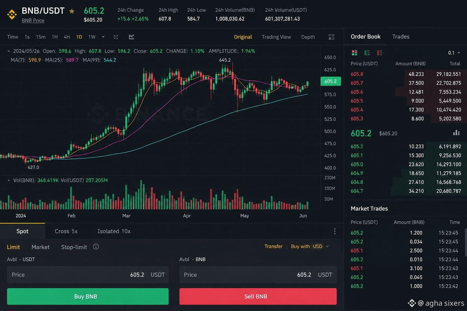Click the 605.2 current price marker on axis
Screen dimensions: 467x311
(330, 81)
